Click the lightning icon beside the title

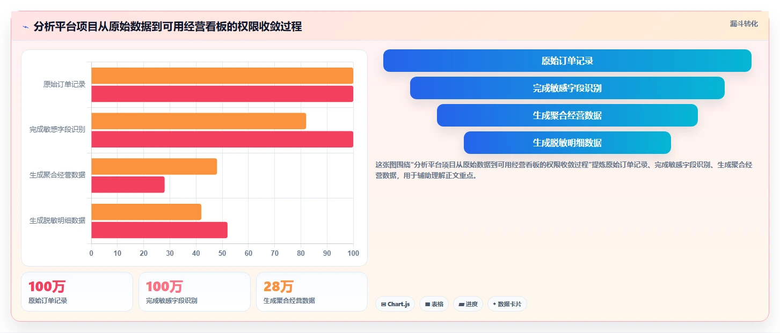(25, 27)
